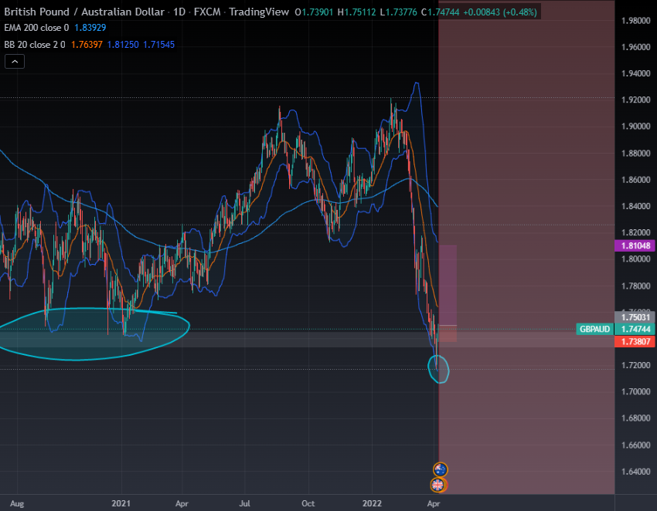Click the red 1.73807 price label
The height and width of the screenshot is (511, 657).
(x=635, y=341)
